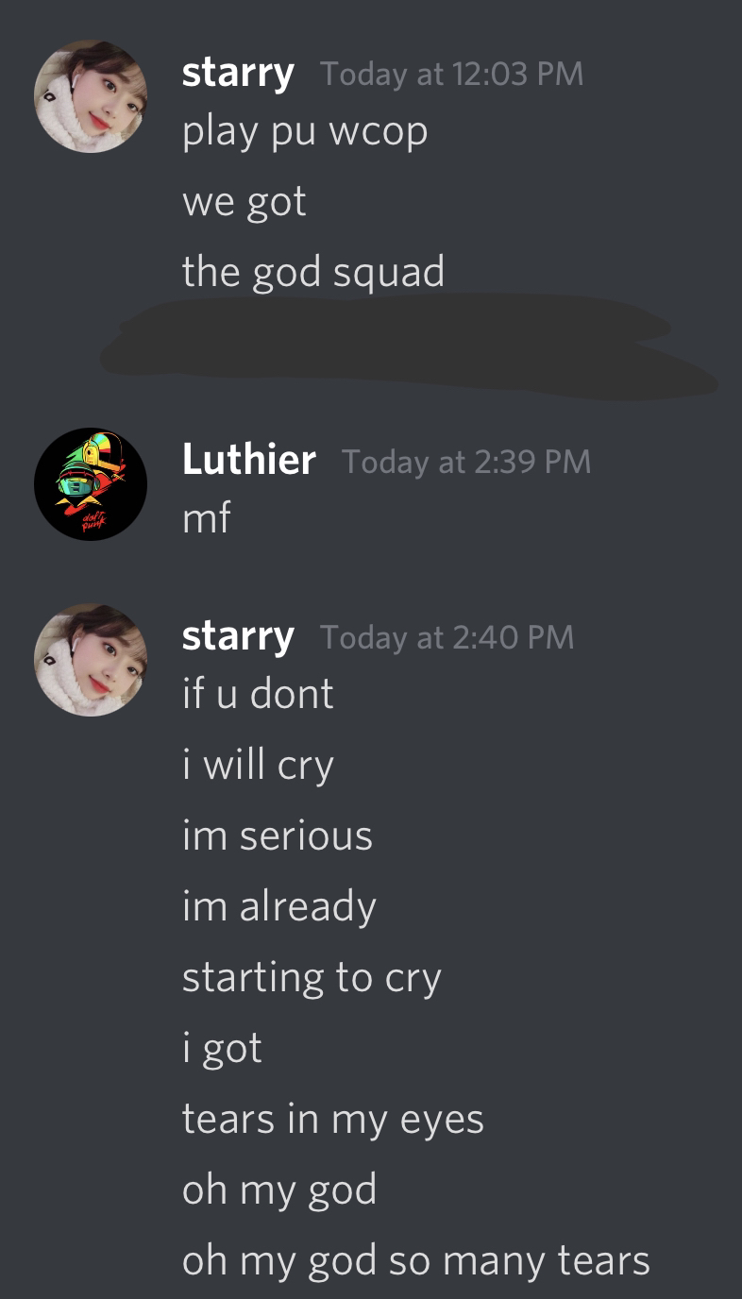Select Luthier's message "mf"
This screenshot has height=1299, width=742.
[x=207, y=517]
